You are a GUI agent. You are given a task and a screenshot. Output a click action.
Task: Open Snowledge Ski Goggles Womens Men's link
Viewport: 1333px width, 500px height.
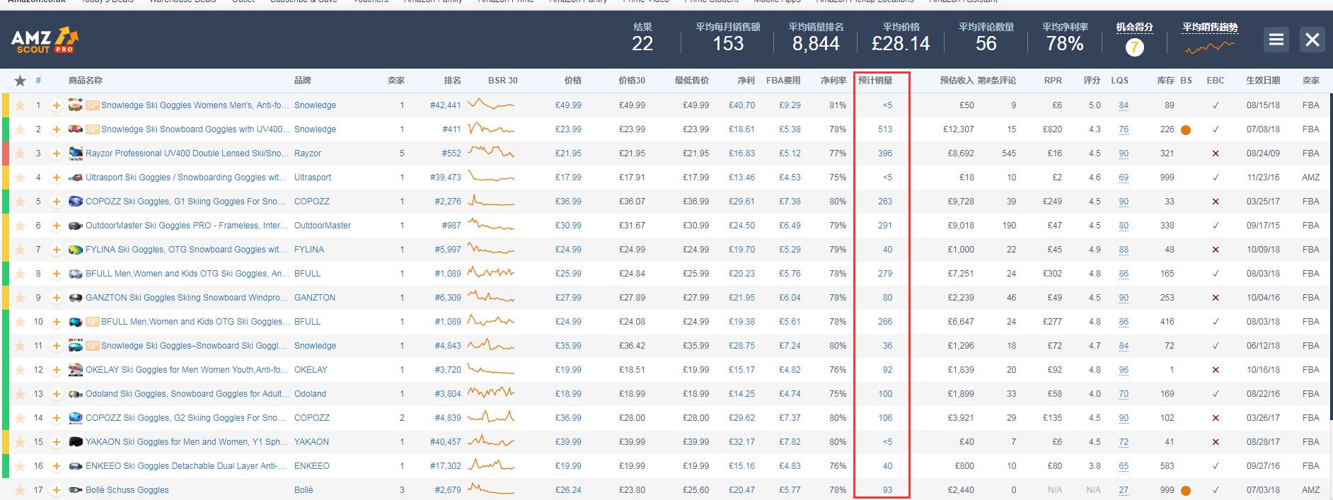[195, 105]
